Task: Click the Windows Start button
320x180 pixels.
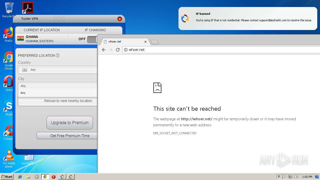Action: [7, 176]
